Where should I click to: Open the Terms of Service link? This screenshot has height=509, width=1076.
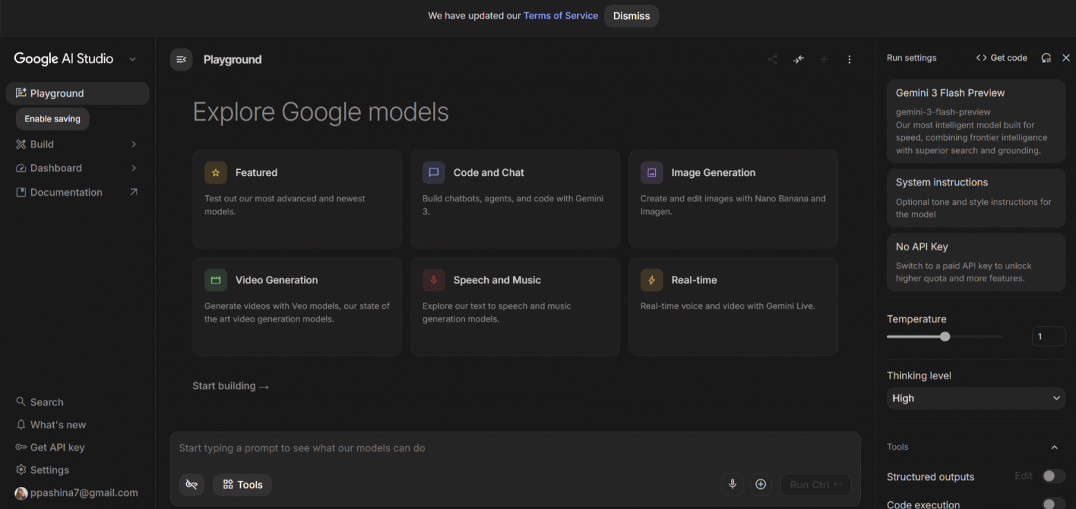coord(560,16)
